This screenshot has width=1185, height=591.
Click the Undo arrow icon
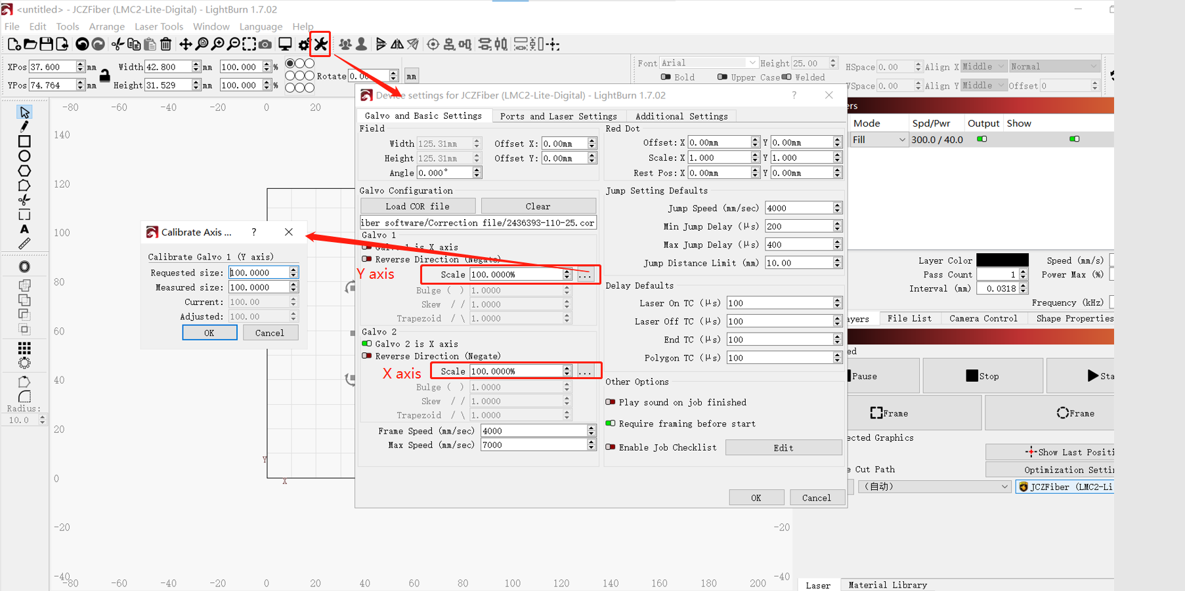pyautogui.click(x=82, y=45)
